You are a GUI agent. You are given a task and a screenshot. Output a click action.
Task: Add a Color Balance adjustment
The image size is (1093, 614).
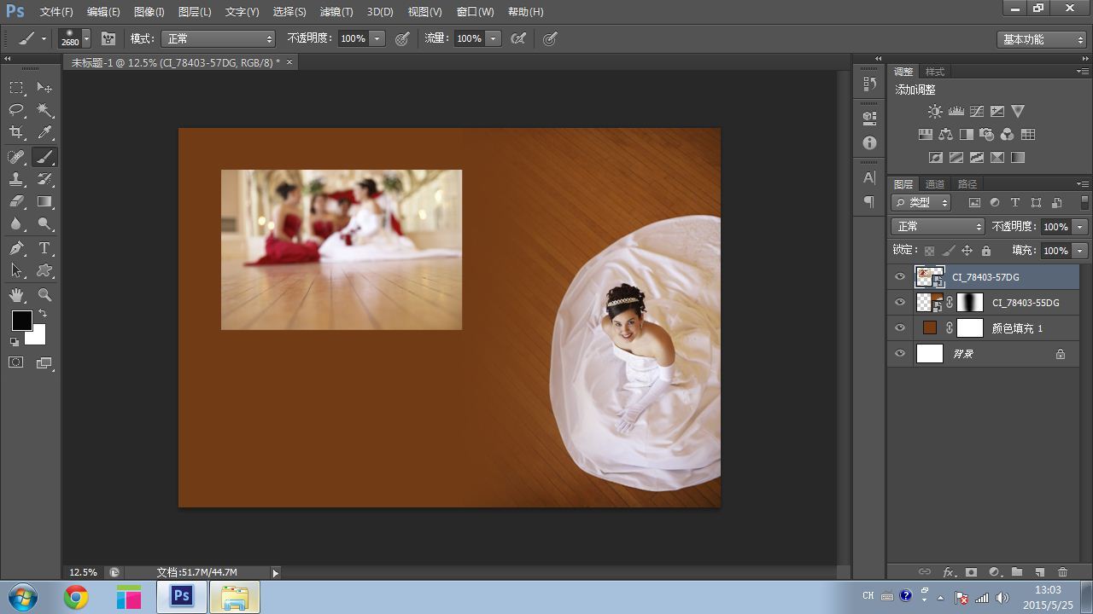point(945,134)
